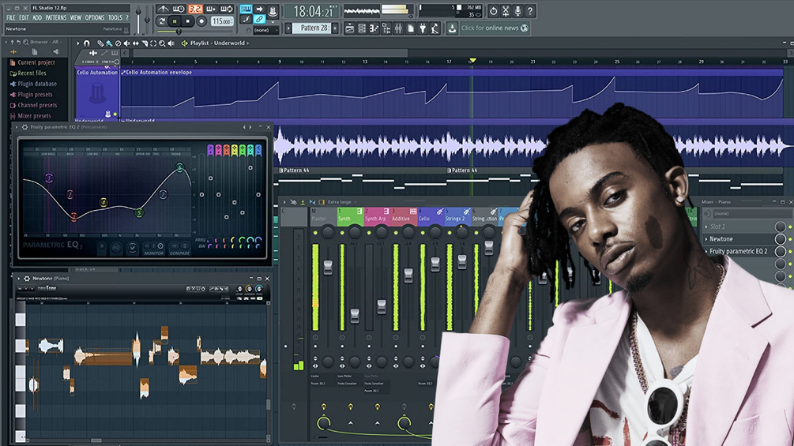Open the (none) snap dropdown in toolbar
Image resolution: width=794 pixels, height=446 pixels.
coord(265,30)
